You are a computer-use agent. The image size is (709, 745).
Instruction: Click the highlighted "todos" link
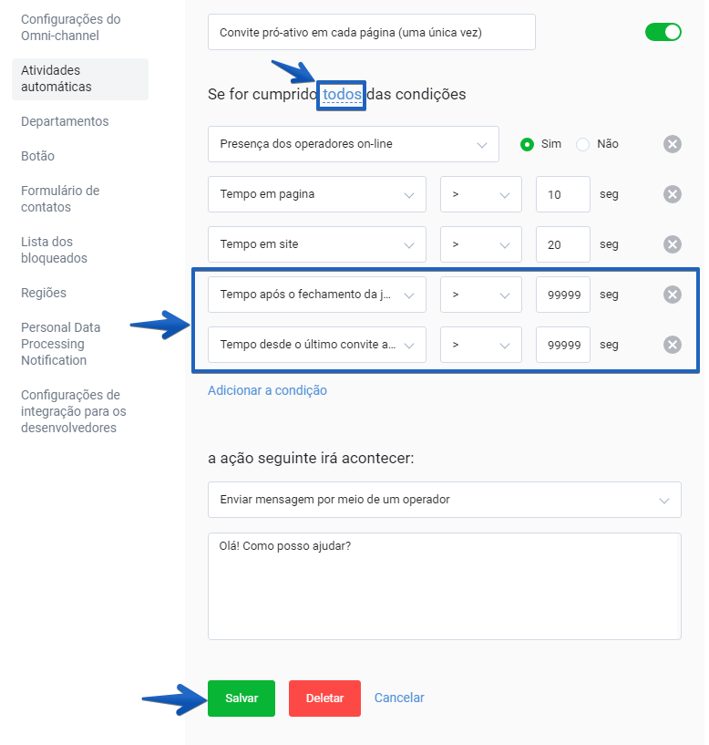coord(341,93)
